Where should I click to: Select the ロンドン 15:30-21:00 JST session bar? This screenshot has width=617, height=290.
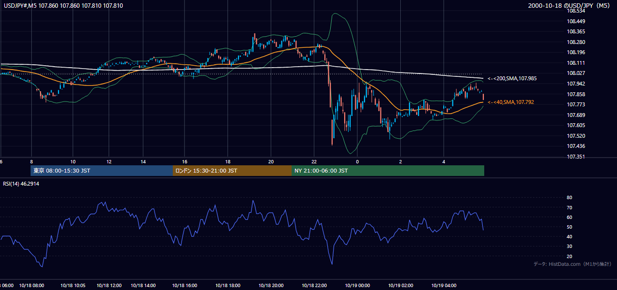point(232,171)
